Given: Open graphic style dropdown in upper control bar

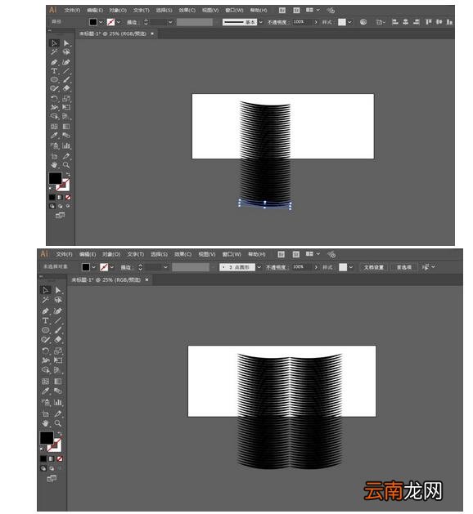Looking at the screenshot, I should (349, 22).
